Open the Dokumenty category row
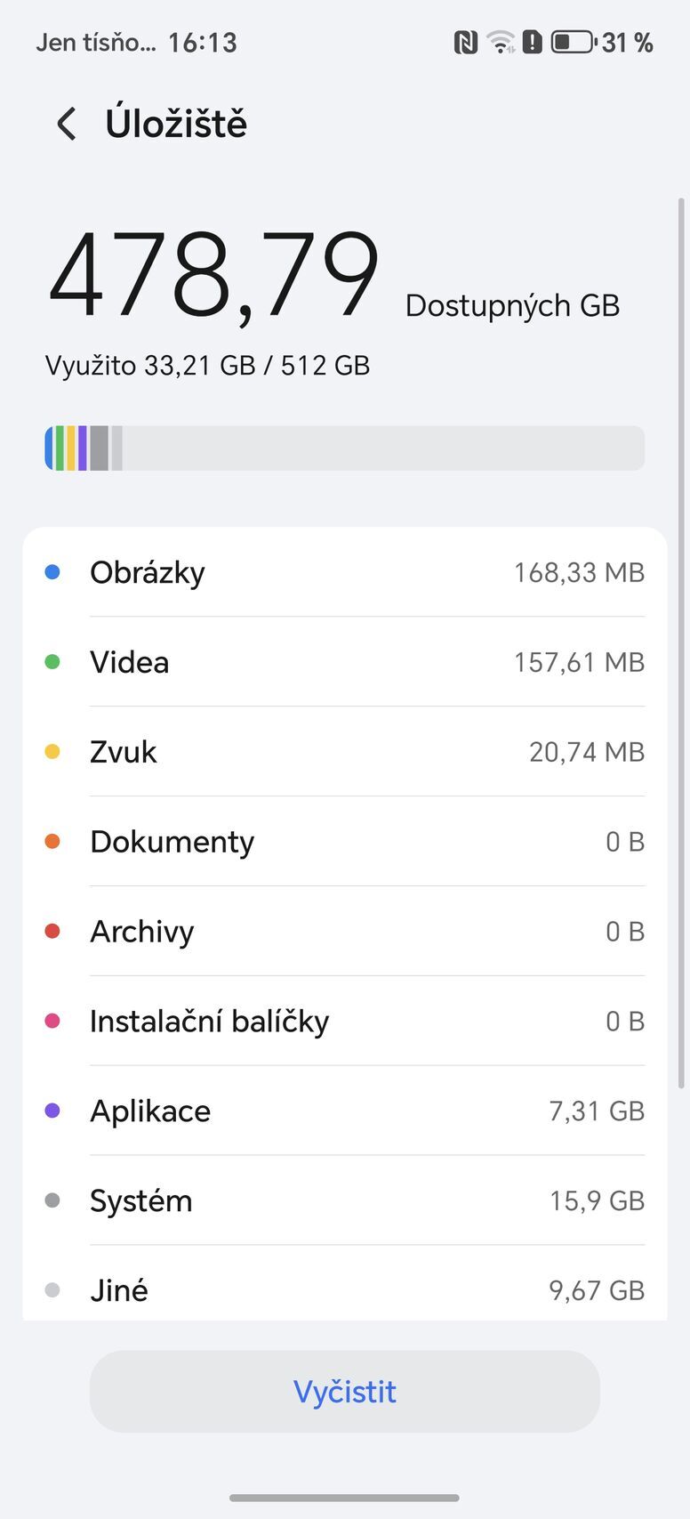 [345, 842]
